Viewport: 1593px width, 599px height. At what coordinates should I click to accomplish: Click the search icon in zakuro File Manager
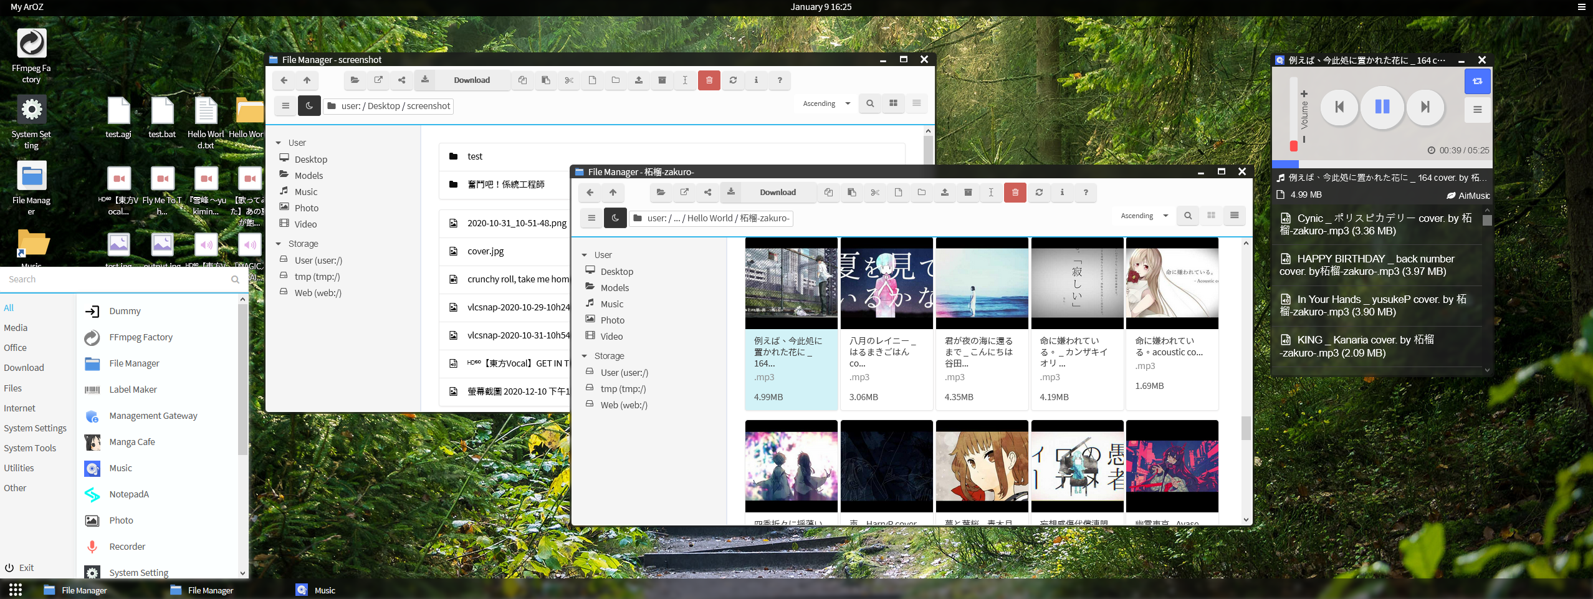pyautogui.click(x=1188, y=216)
